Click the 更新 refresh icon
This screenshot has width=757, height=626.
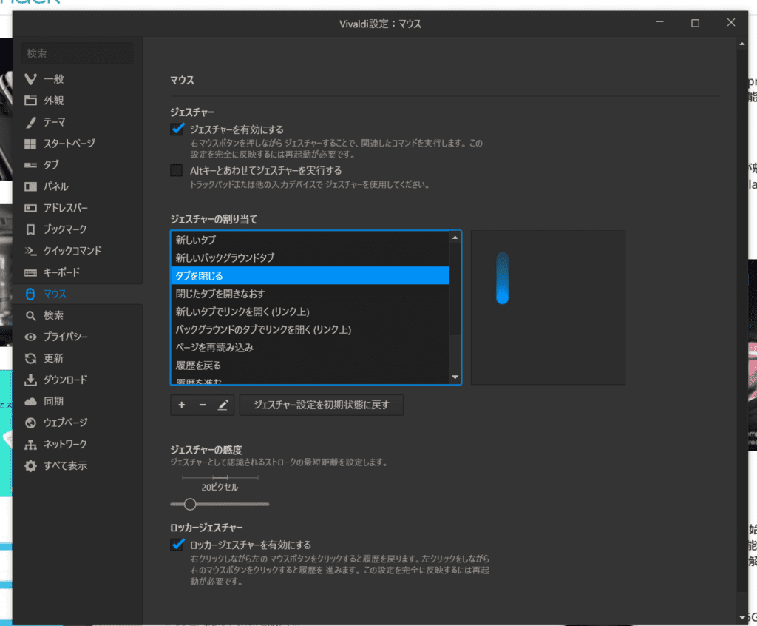pyautogui.click(x=30, y=358)
